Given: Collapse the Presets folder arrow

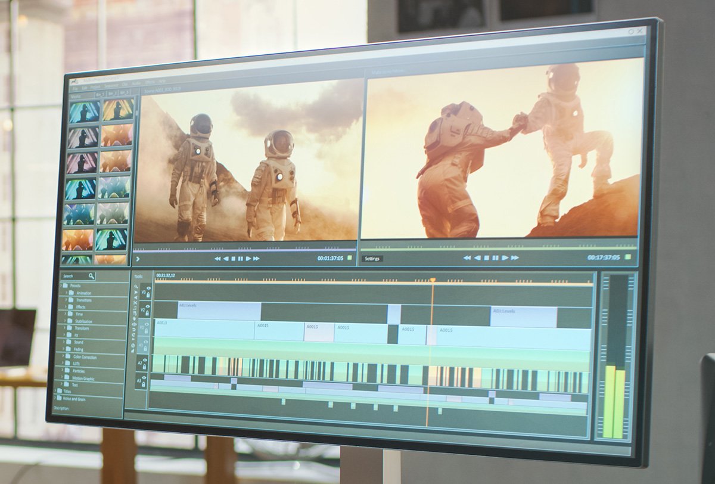Looking at the screenshot, I should (x=61, y=286).
